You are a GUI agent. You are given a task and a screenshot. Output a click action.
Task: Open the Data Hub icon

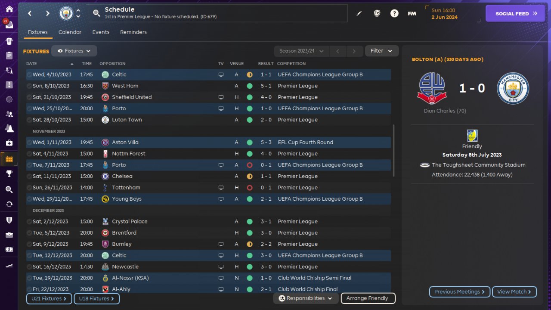(x=9, y=99)
